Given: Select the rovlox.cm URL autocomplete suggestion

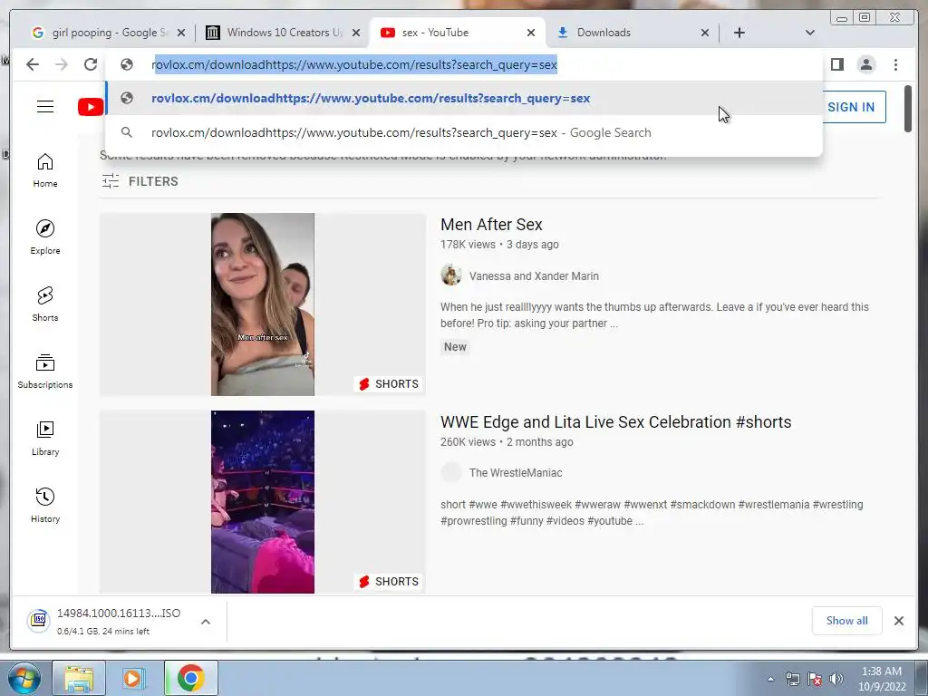Looking at the screenshot, I should click(x=464, y=98).
